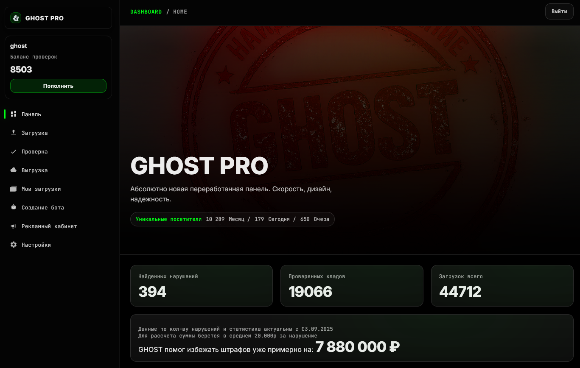Click the Мои загрузки folder icon
Viewport: 580px width, 368px height.
tap(14, 189)
